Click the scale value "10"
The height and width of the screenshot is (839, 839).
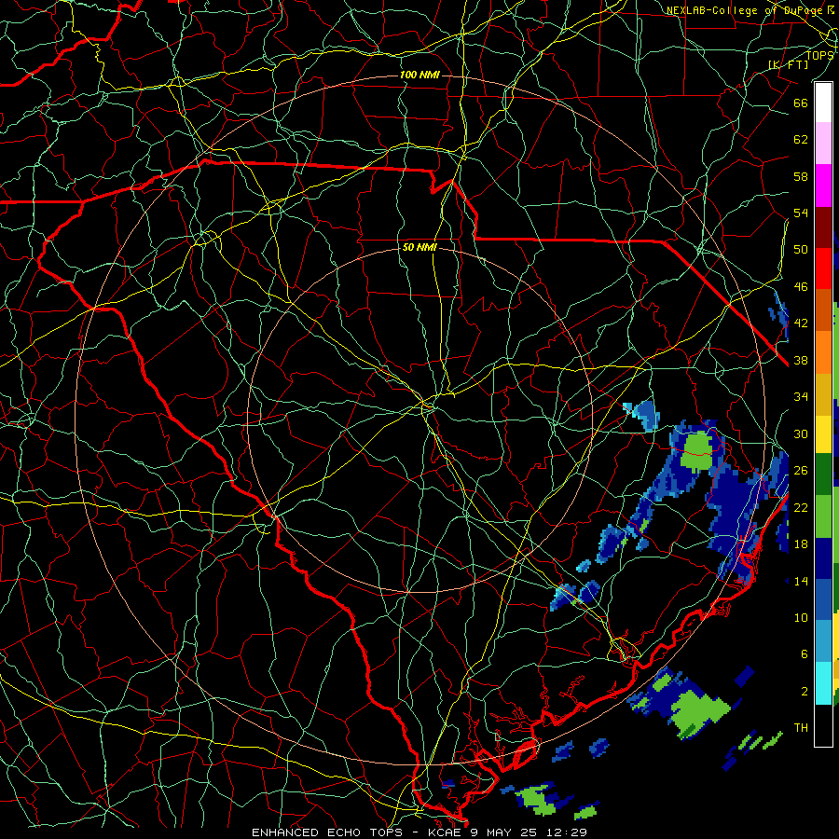point(801,618)
